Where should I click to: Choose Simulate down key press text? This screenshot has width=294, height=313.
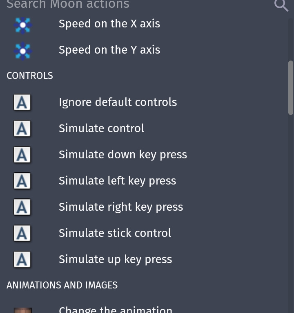coord(123,155)
